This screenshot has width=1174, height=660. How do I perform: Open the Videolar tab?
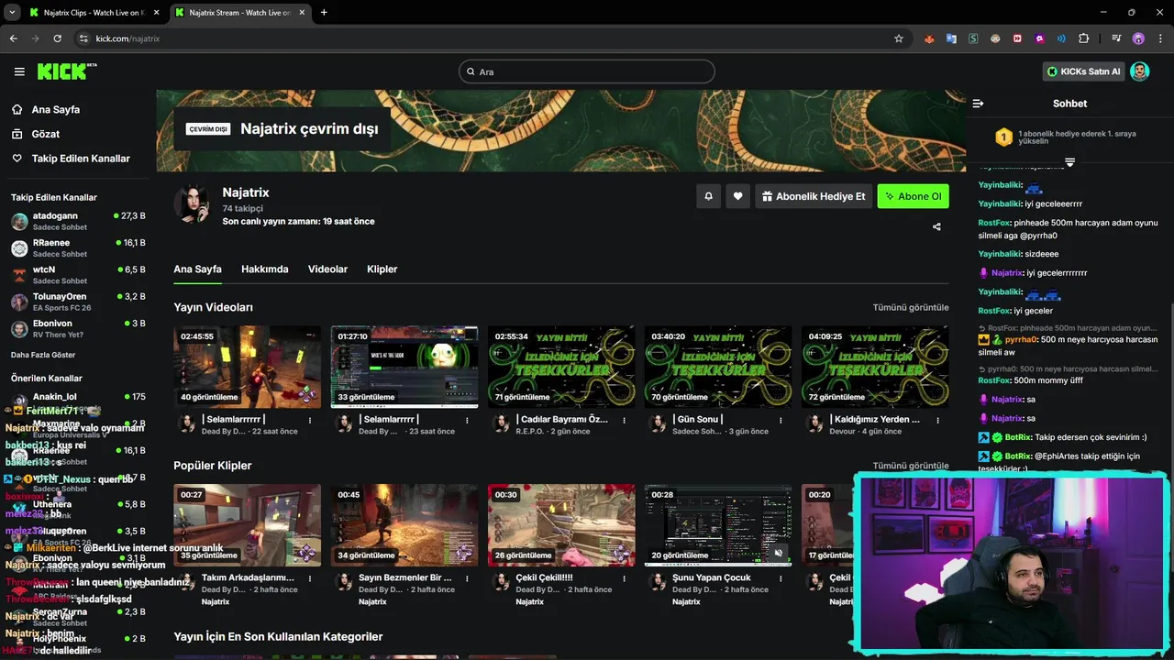tap(327, 269)
